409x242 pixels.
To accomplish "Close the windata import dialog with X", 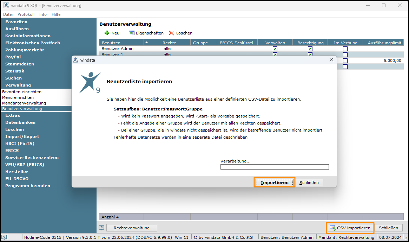I will pos(331,60).
